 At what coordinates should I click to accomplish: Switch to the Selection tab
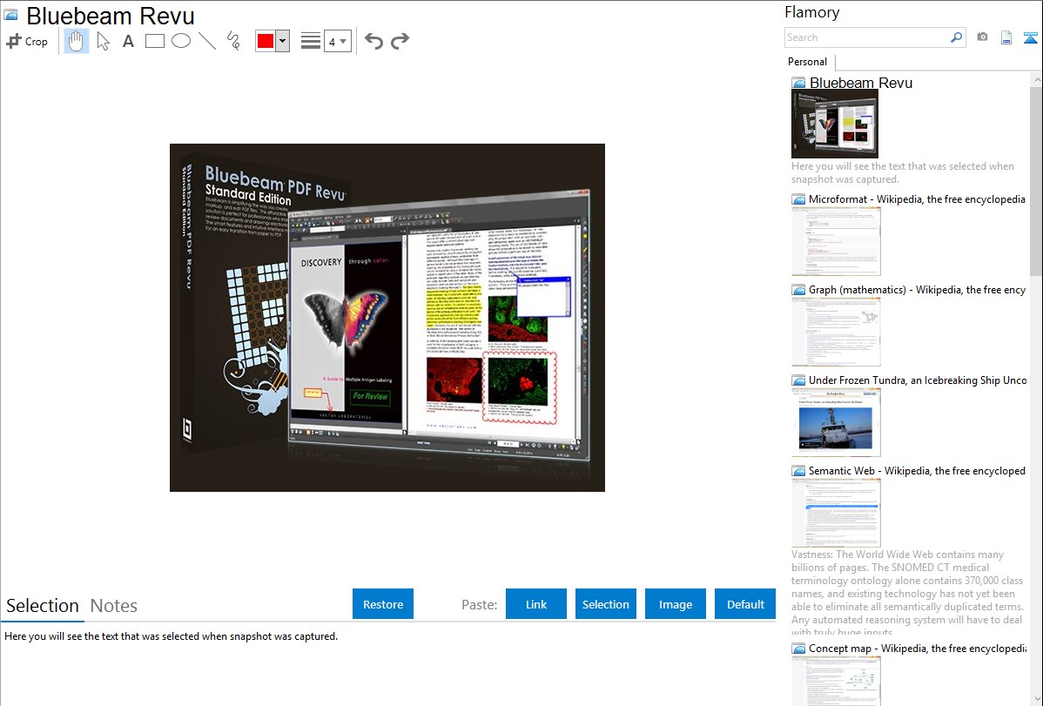tap(43, 606)
